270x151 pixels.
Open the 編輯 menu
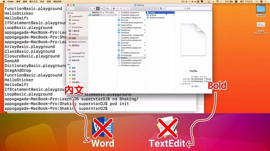coord(25,1)
